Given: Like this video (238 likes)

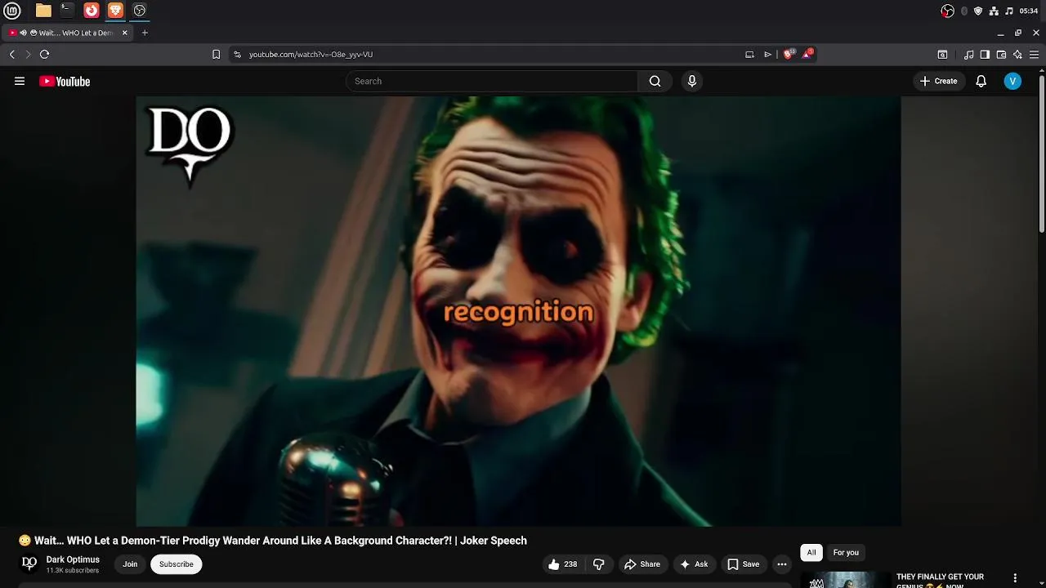Looking at the screenshot, I should (563, 564).
